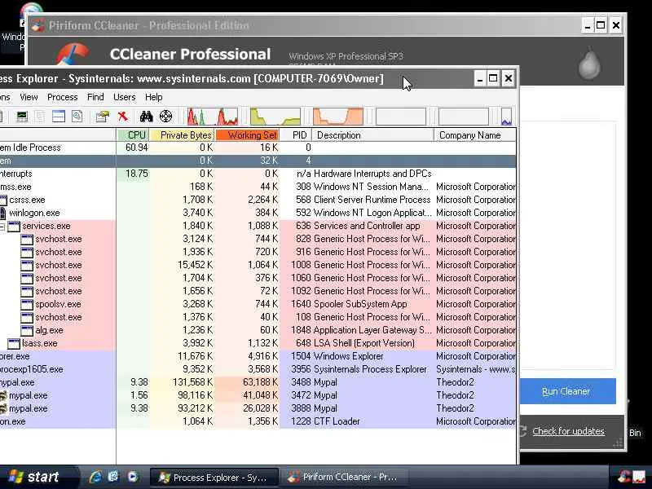Select Hardware Interrupts and DPCs description

(x=372, y=174)
